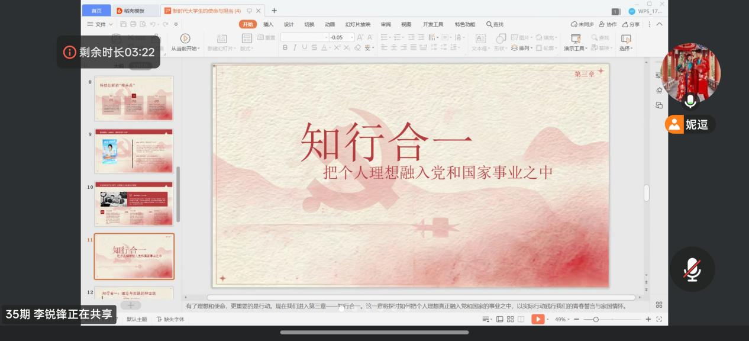Open the 演示工具 presentation tools dropdown

(575, 49)
